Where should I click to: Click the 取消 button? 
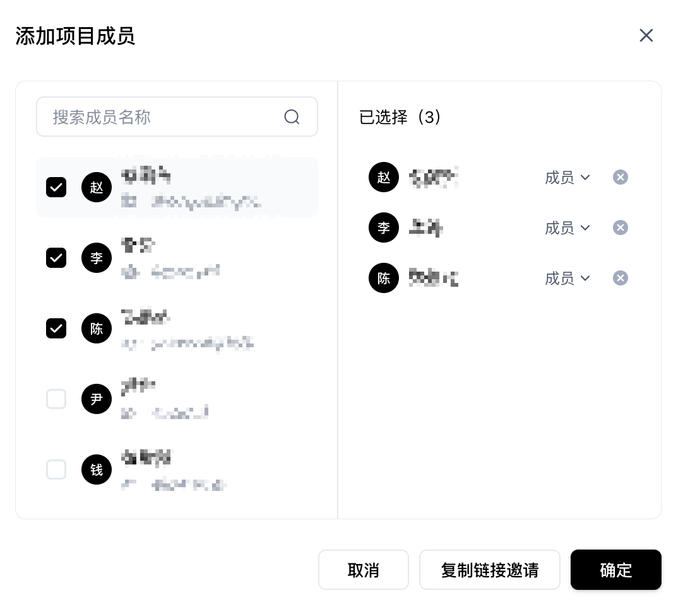(364, 570)
